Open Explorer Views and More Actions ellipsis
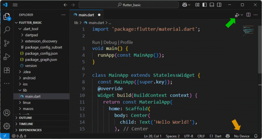The image size is (262, 139). (63, 15)
